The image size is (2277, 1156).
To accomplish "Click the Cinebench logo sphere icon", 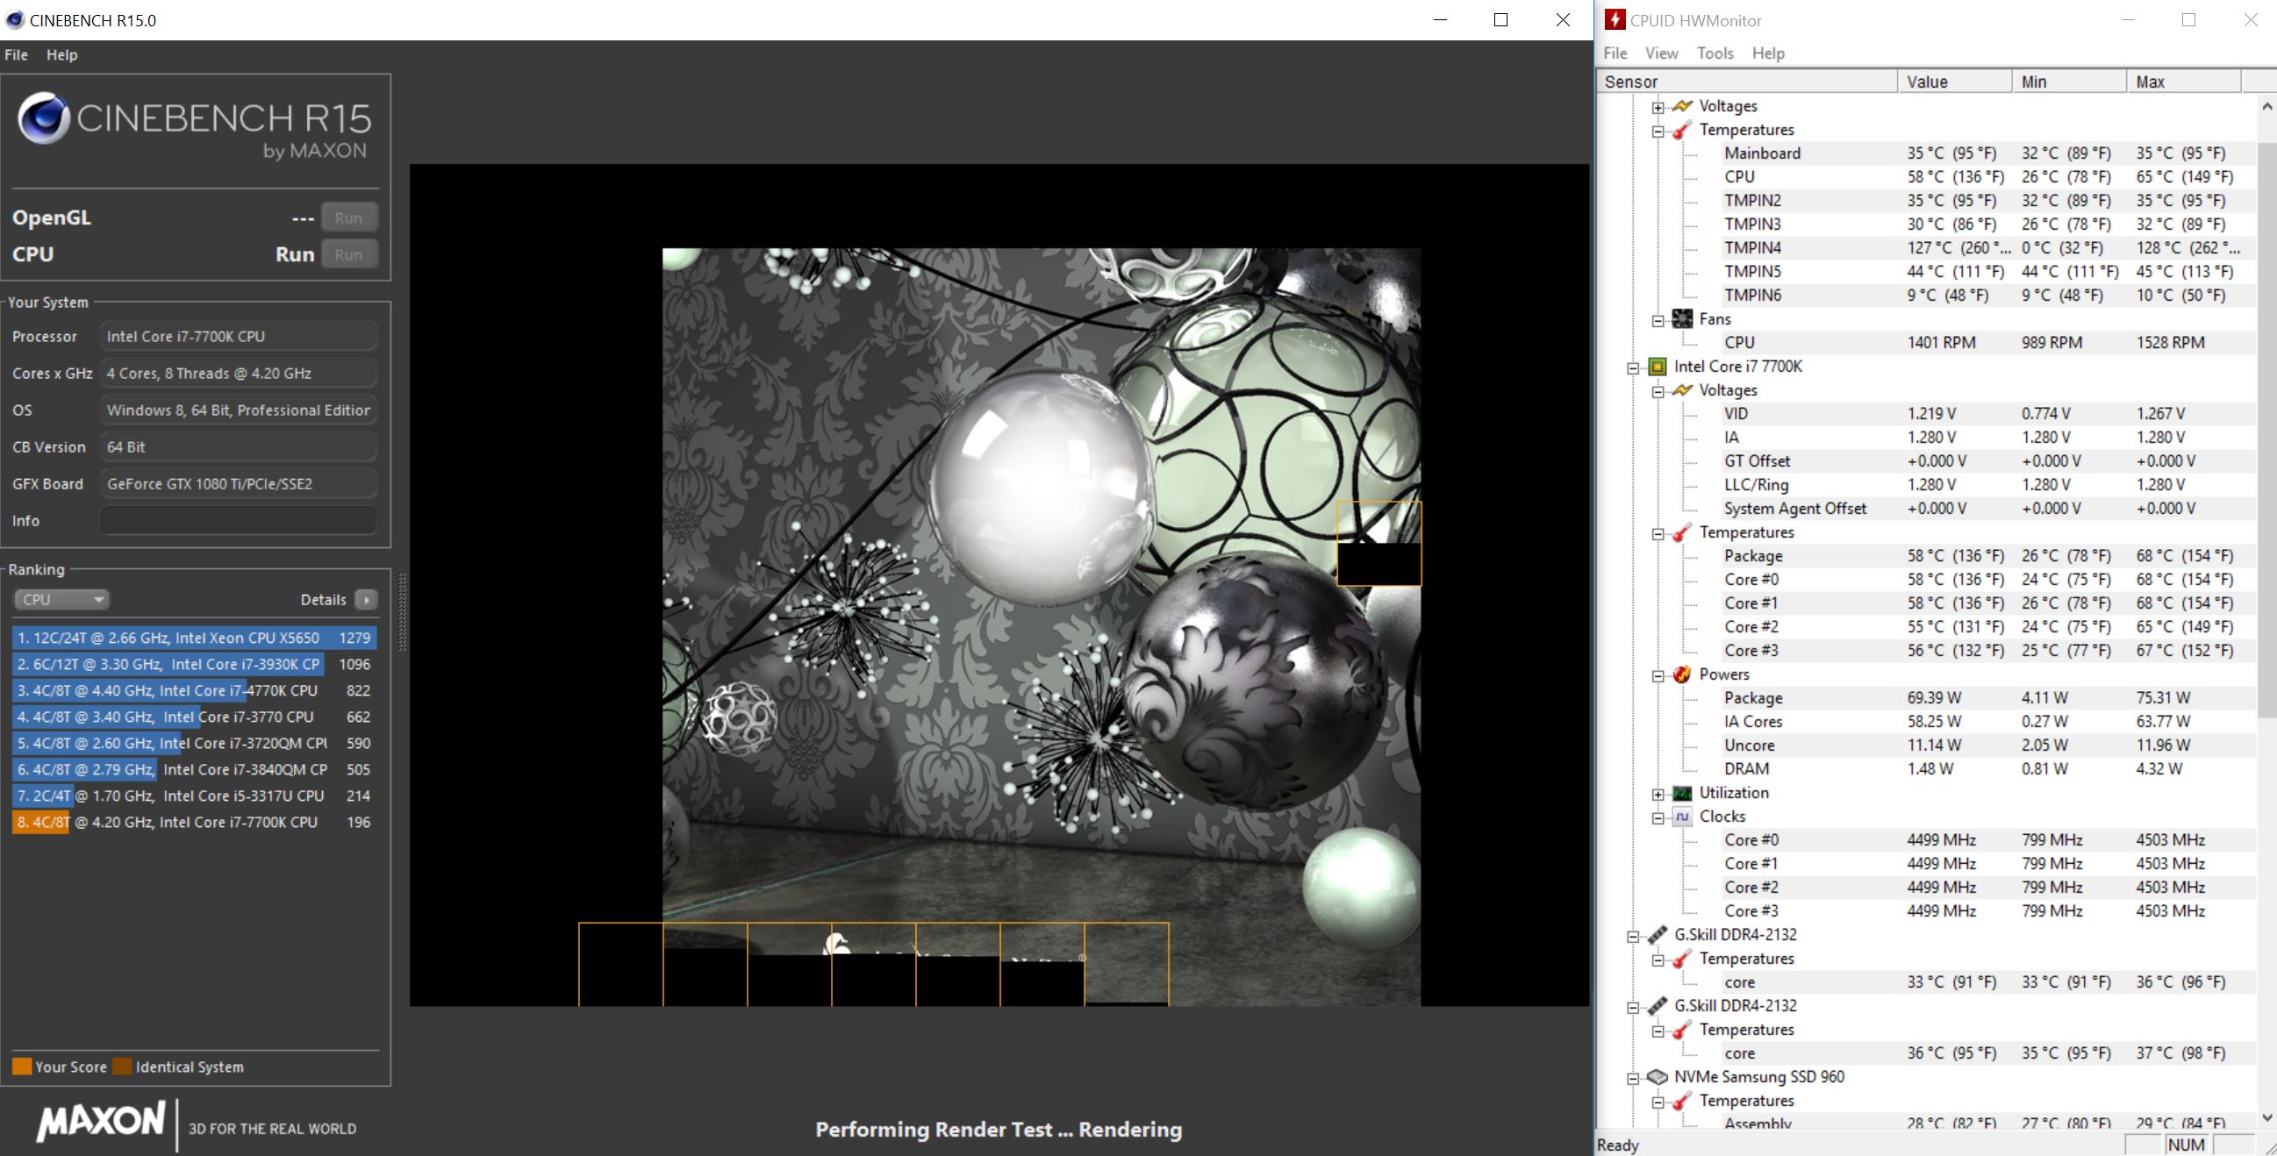I will [x=43, y=118].
